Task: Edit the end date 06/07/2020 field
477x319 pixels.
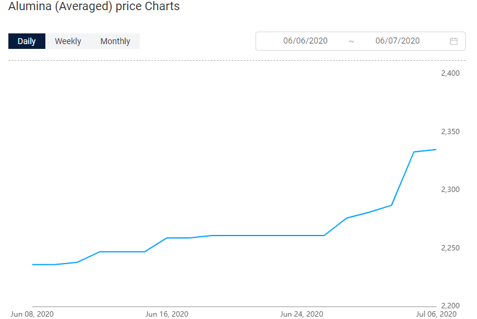Action: (397, 41)
